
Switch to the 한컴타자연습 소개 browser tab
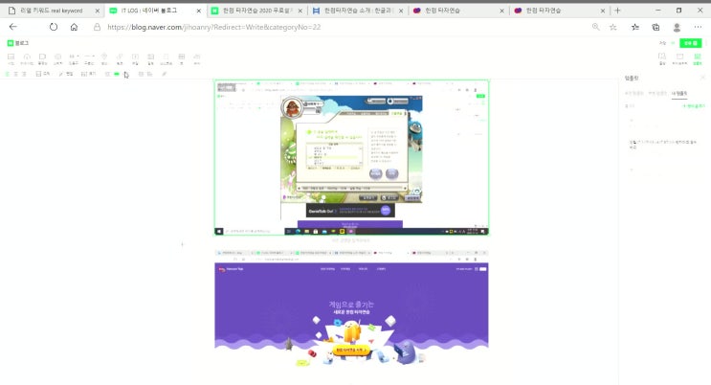358,11
